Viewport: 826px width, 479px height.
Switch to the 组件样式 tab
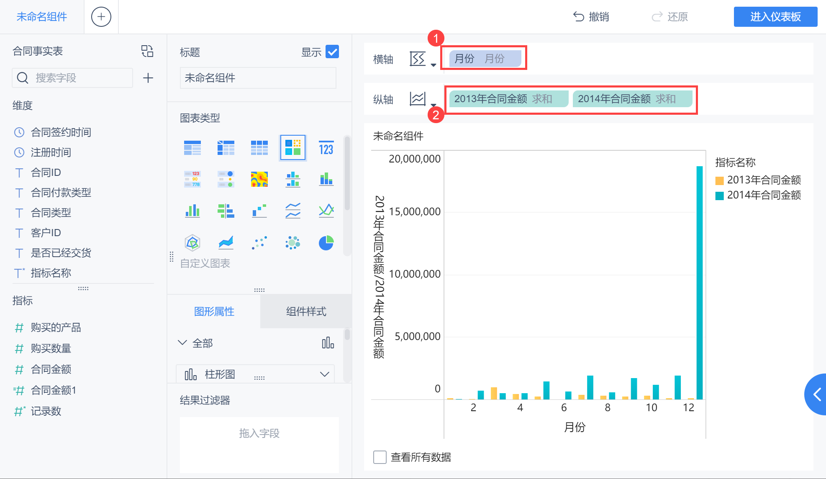pos(306,312)
